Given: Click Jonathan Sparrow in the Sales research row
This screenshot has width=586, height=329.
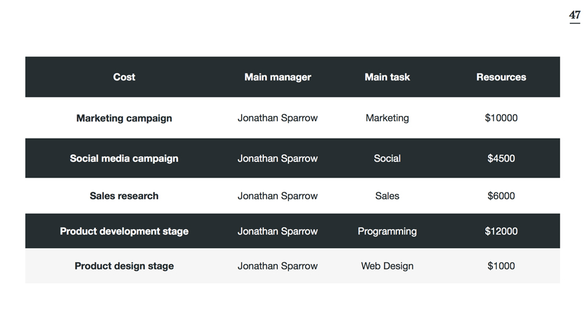Looking at the screenshot, I should [x=277, y=196].
